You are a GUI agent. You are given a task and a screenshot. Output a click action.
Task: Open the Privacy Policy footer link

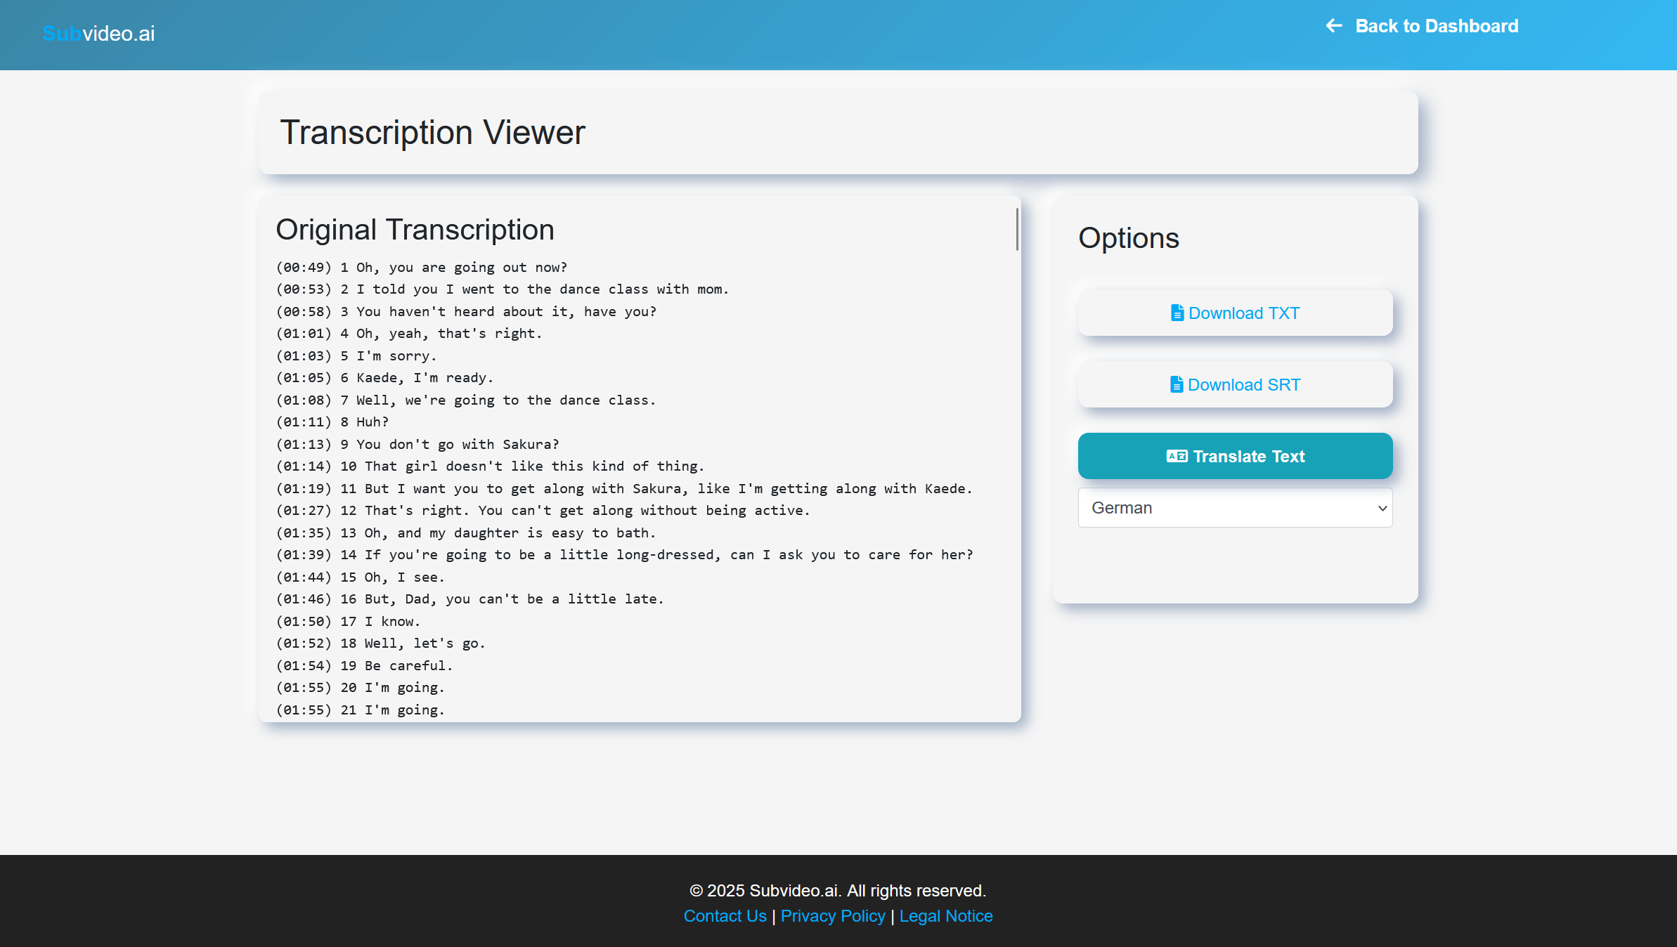(832, 916)
